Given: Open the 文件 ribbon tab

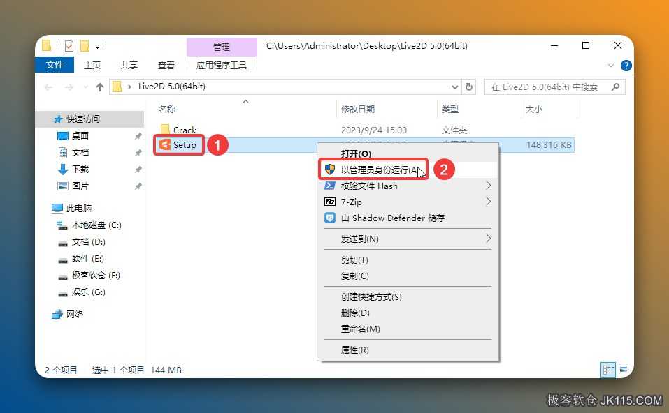Looking at the screenshot, I should (55, 65).
